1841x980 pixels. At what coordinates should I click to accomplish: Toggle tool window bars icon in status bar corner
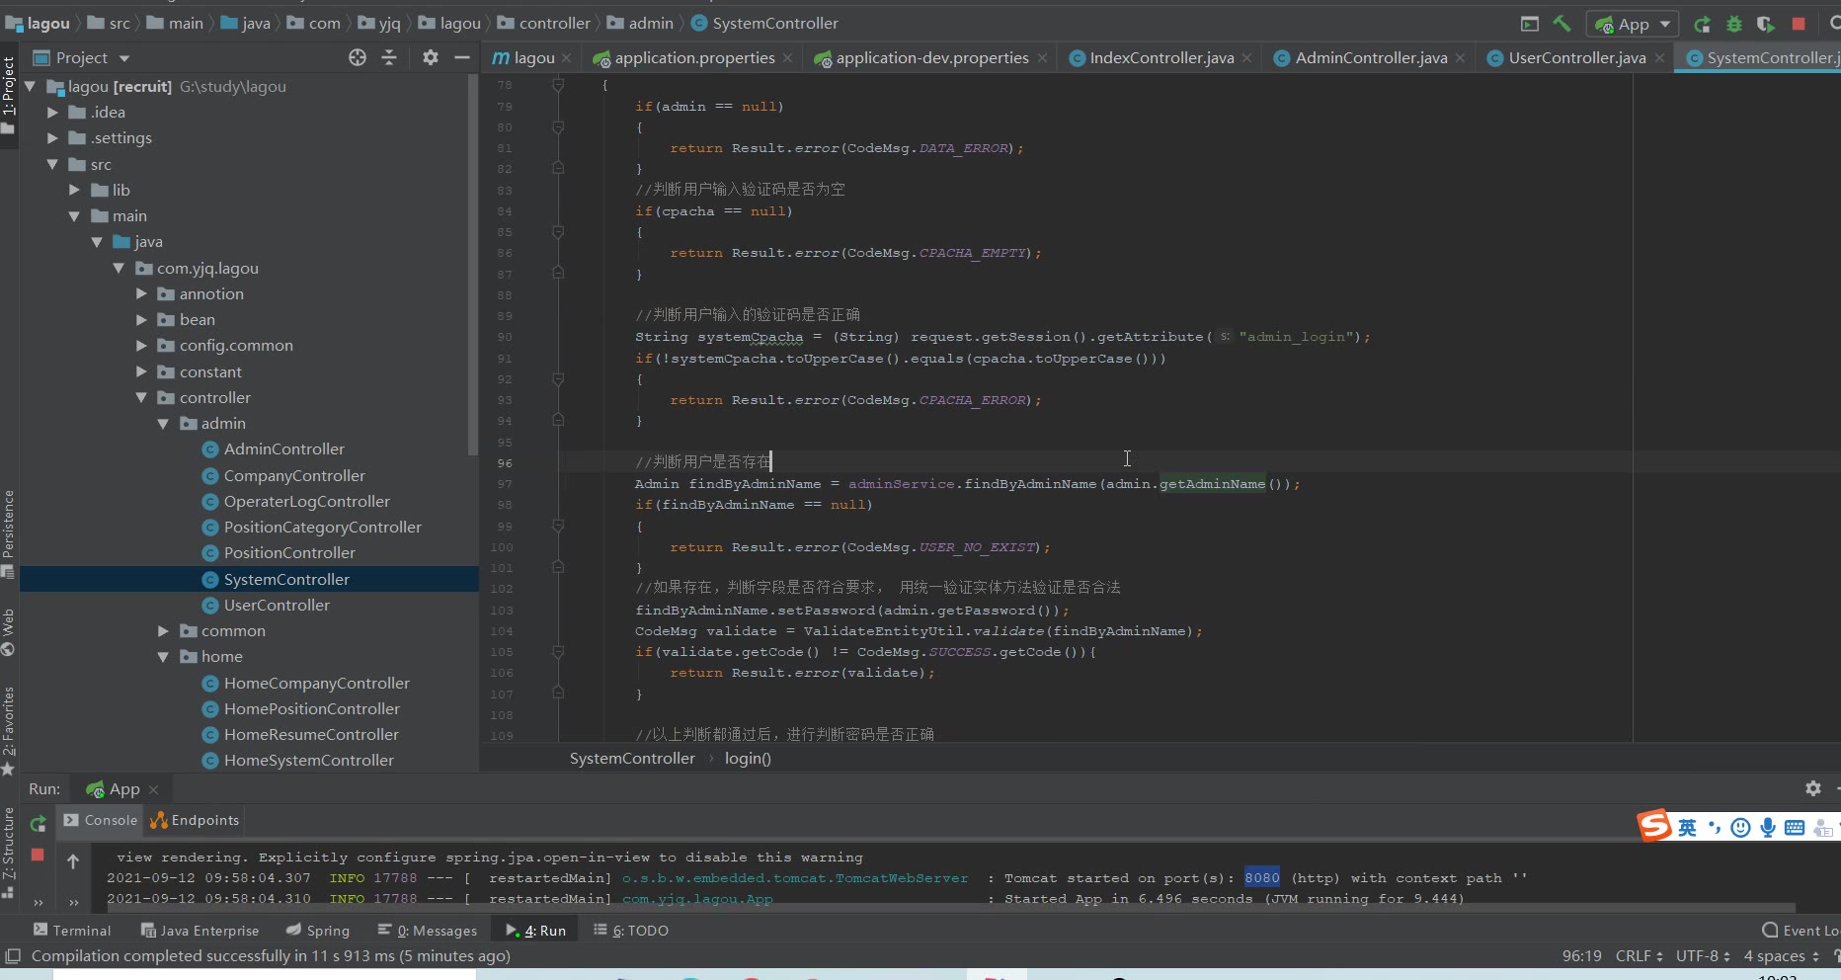pyautogui.click(x=13, y=955)
